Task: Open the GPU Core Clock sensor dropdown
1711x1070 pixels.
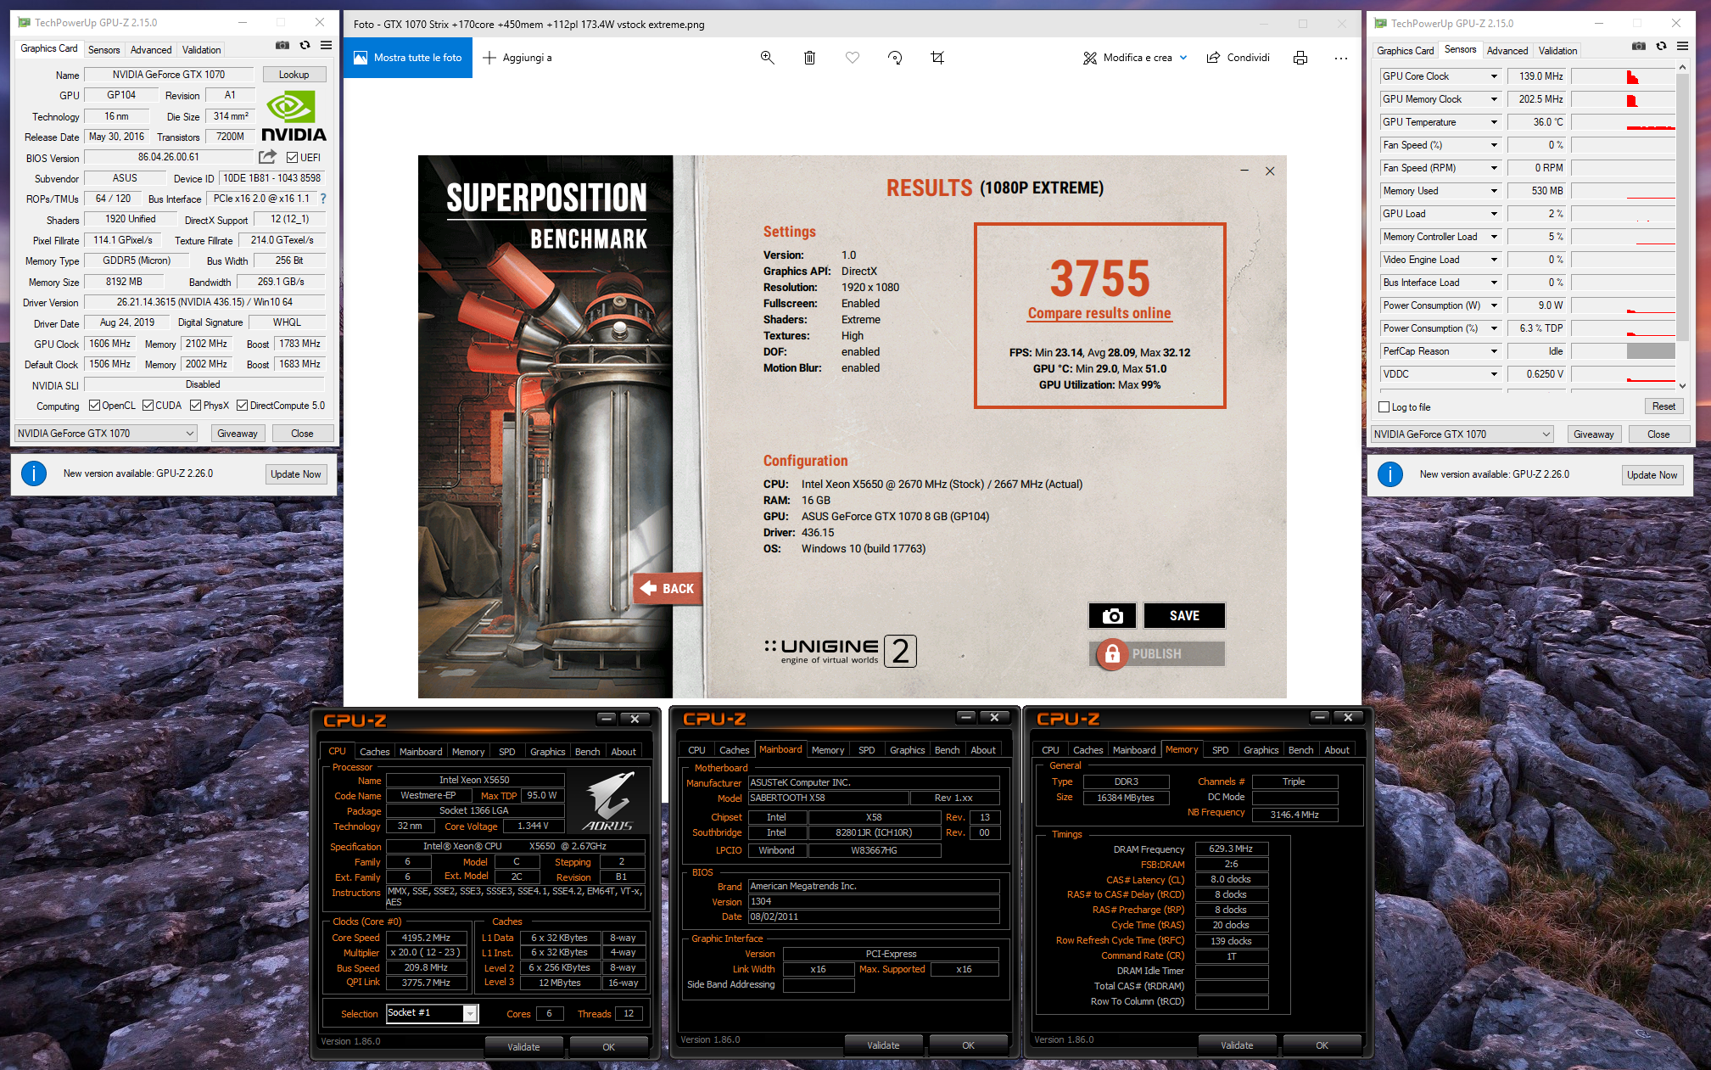Action: (1495, 76)
